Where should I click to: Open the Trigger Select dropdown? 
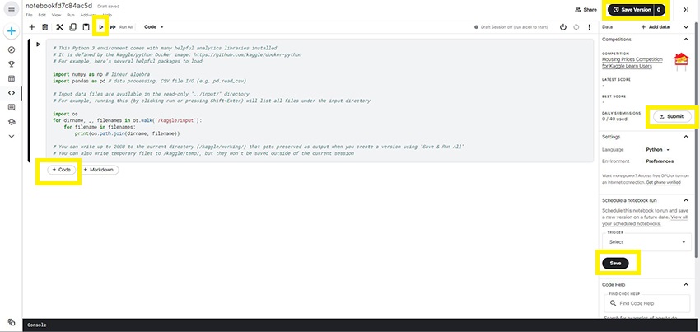point(646,241)
